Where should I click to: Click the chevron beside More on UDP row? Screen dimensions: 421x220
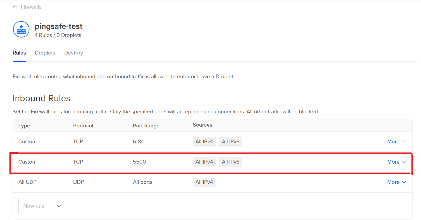tap(404, 182)
